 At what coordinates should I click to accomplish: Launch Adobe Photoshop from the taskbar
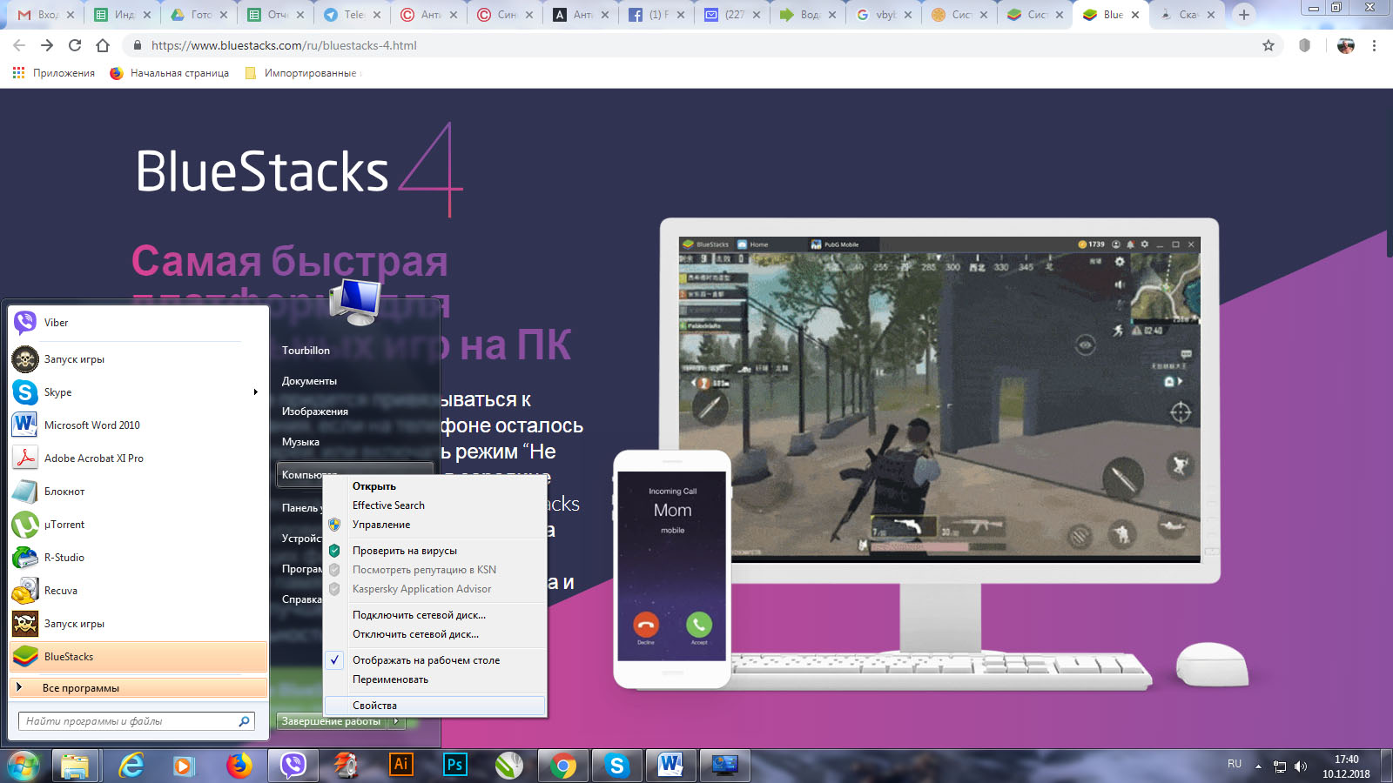[454, 765]
